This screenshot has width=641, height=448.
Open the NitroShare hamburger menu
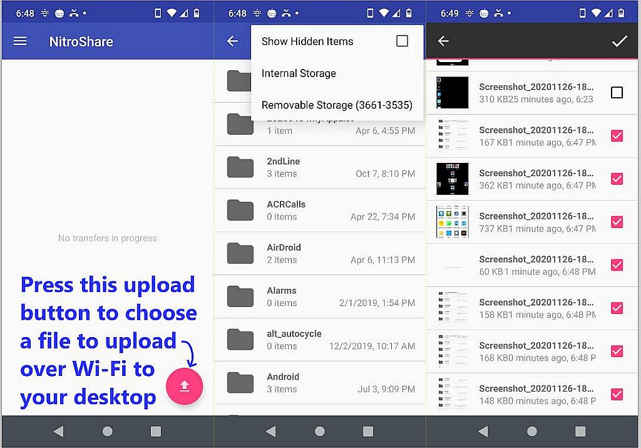[x=20, y=41]
